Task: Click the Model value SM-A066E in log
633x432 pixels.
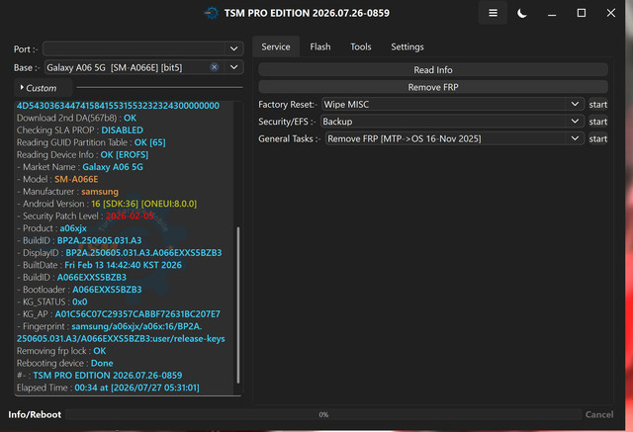Action: pyautogui.click(x=76, y=179)
